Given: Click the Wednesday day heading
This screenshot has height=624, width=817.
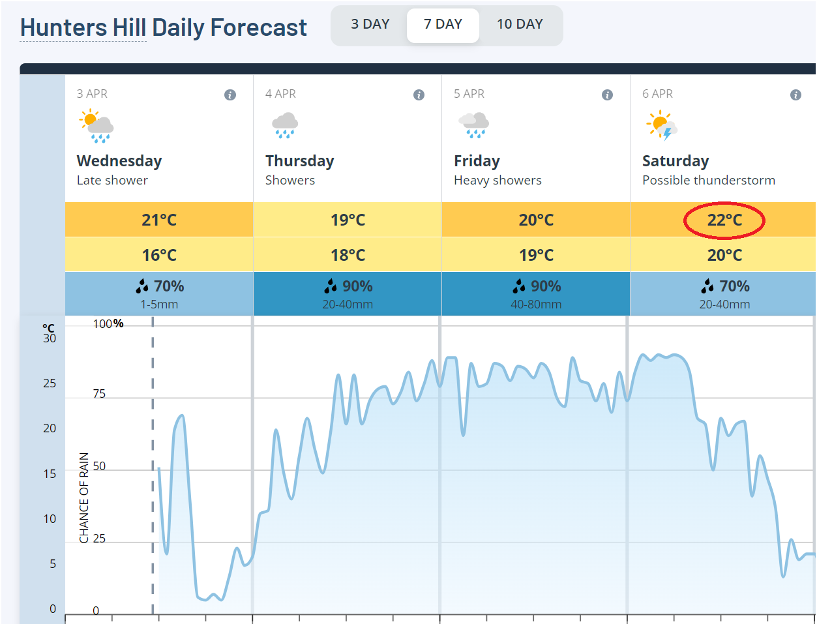Looking at the screenshot, I should tap(119, 161).
